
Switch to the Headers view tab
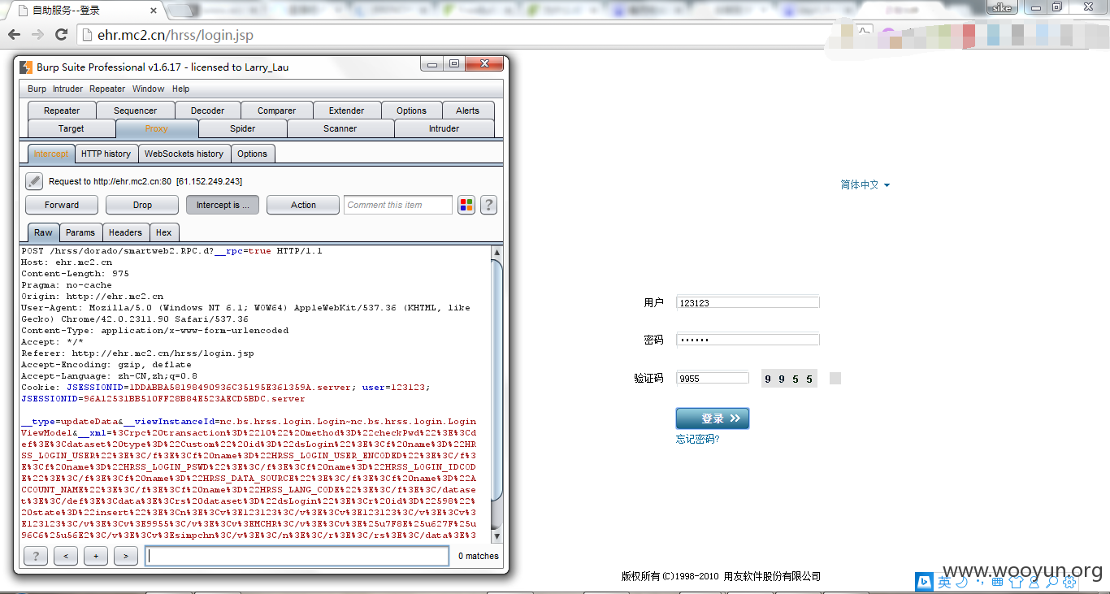click(x=126, y=232)
